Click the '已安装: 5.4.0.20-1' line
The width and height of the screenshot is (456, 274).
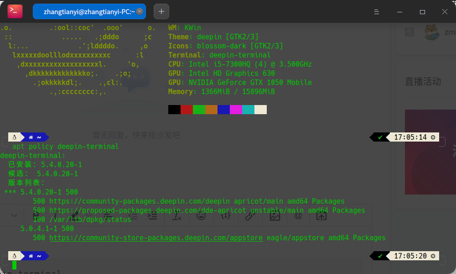click(x=45, y=164)
